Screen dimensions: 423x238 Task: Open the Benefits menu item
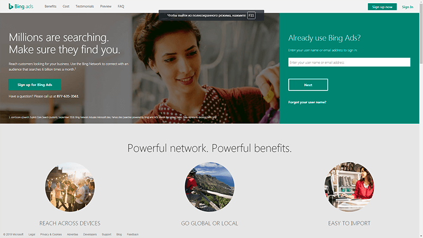[50, 6]
